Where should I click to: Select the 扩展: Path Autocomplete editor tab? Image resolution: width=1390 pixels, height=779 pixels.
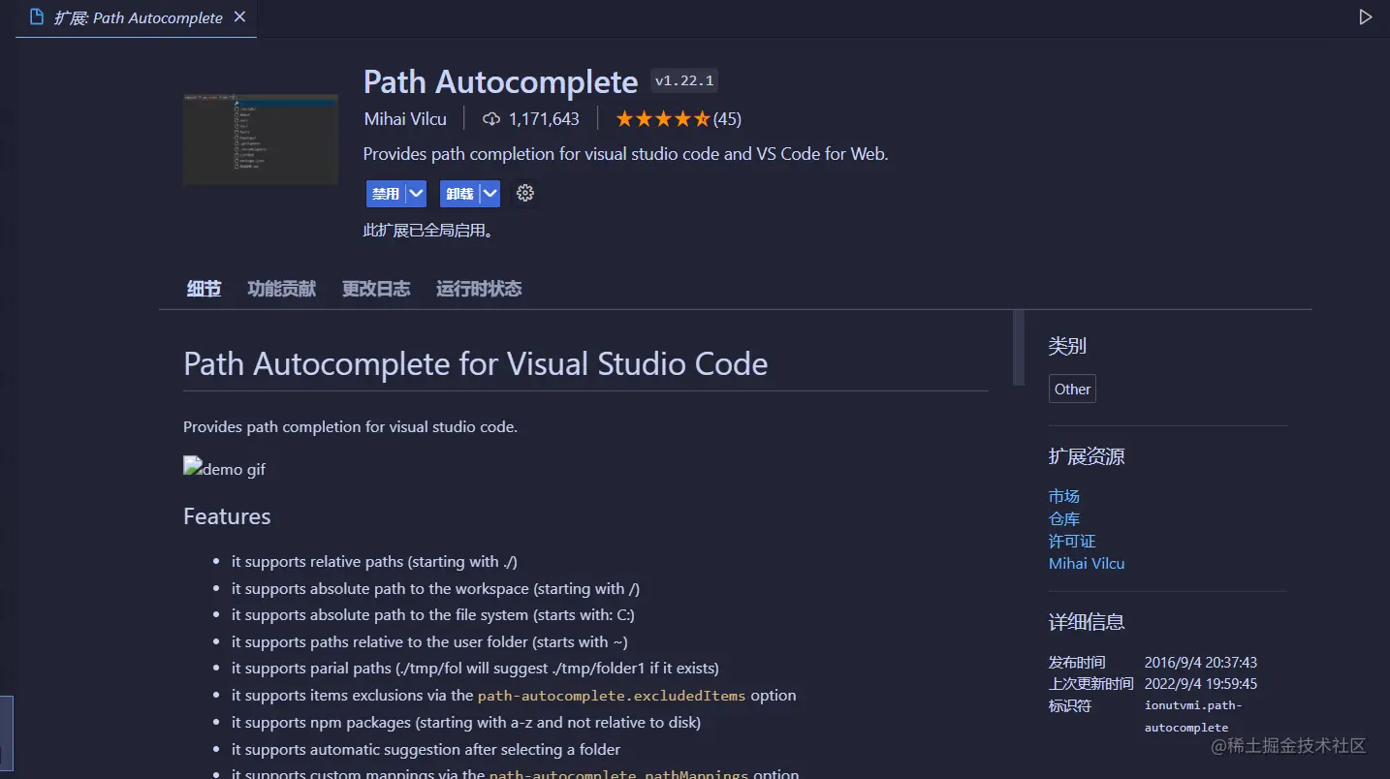[137, 18]
